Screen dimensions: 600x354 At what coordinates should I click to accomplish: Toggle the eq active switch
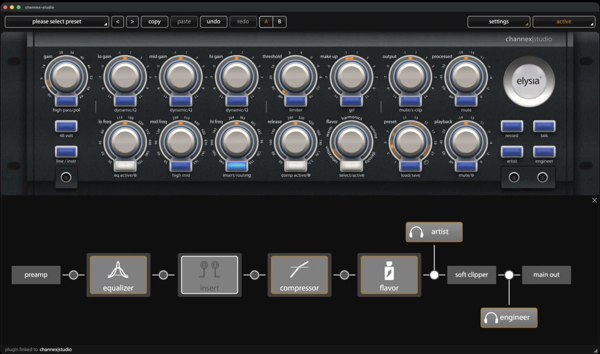125,166
